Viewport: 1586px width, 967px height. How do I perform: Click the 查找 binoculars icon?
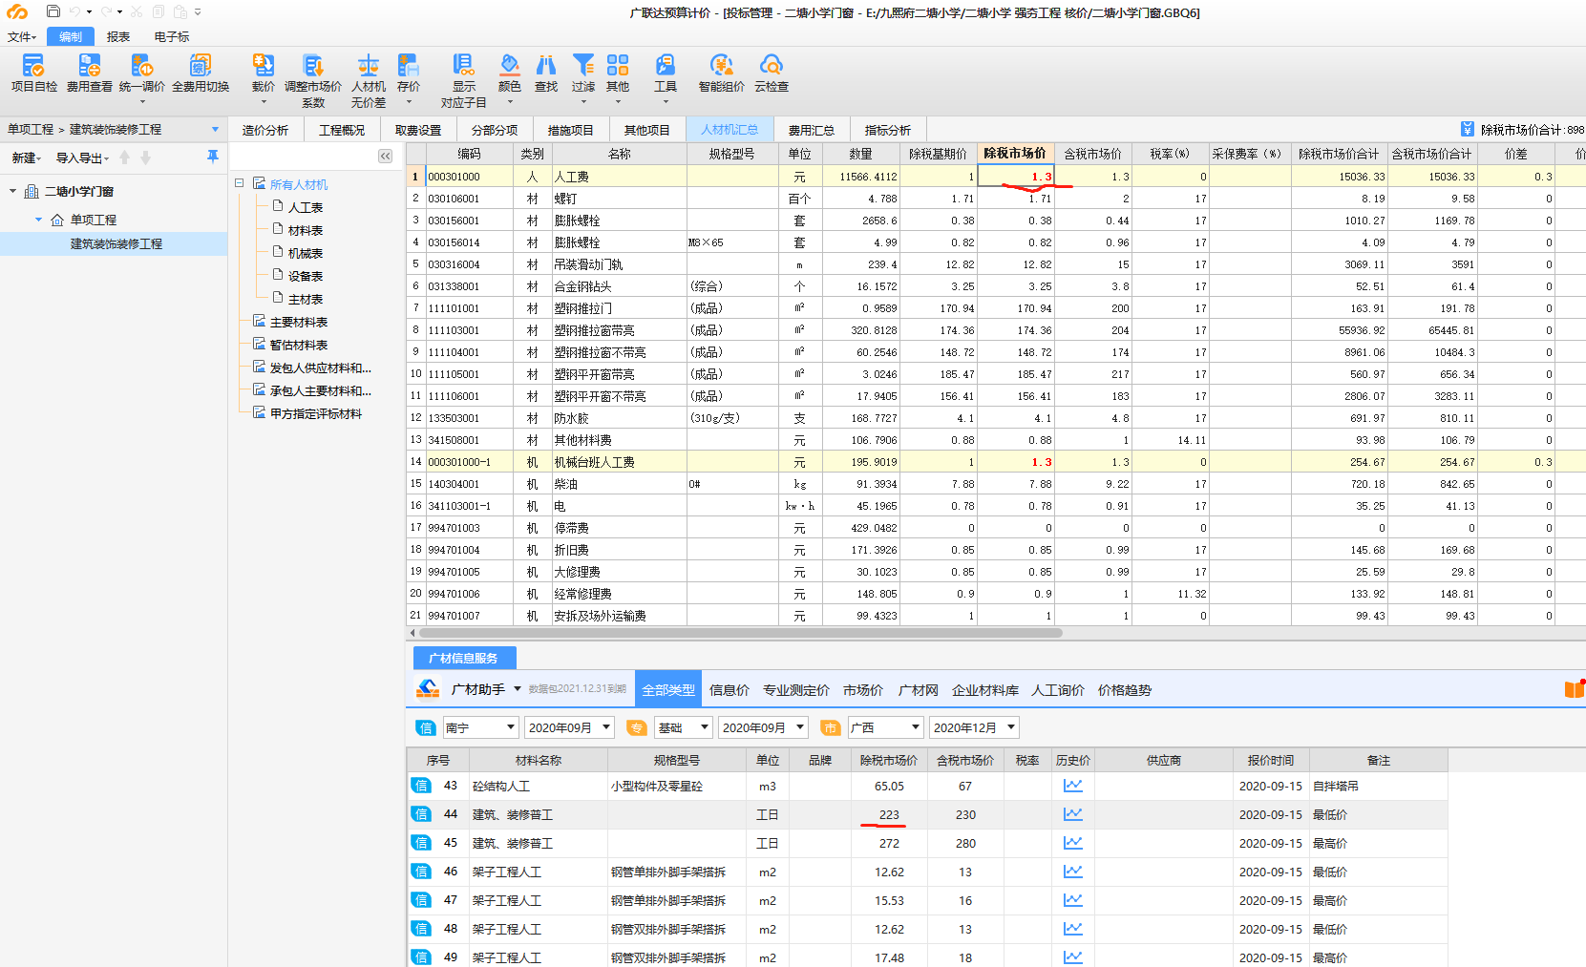[546, 65]
